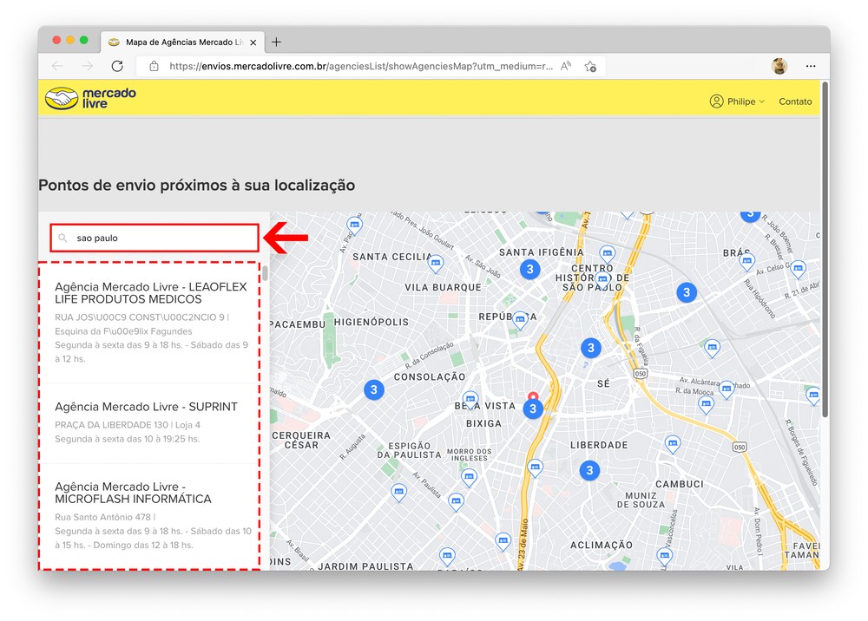The height and width of the screenshot is (621, 868).
Task: Toggle Read Aloud icon in address bar
Action: pyautogui.click(x=566, y=66)
